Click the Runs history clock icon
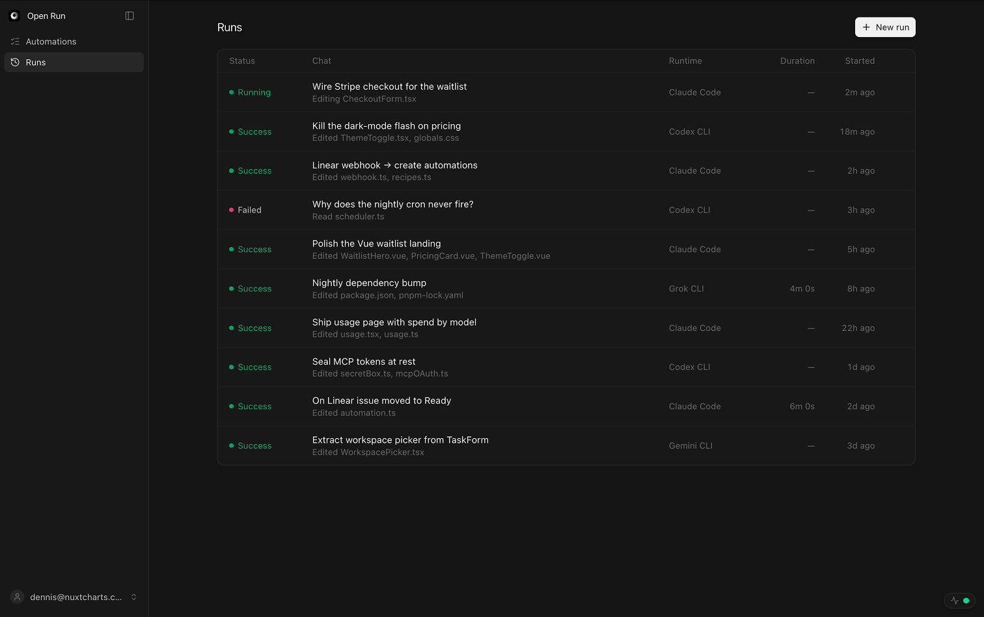 click(15, 62)
